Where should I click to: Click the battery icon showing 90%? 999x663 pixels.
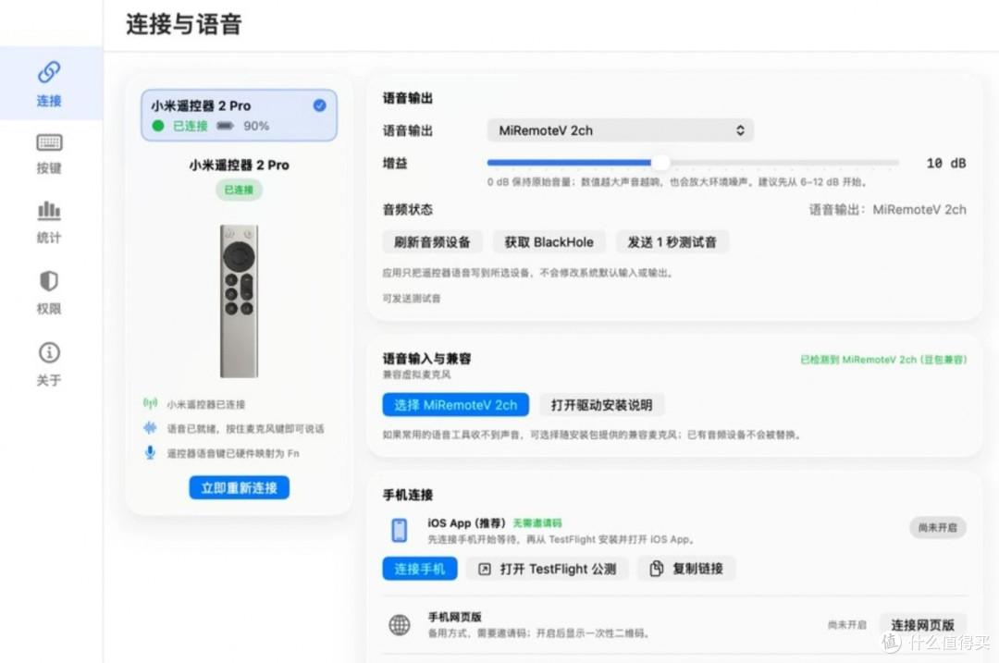(226, 126)
